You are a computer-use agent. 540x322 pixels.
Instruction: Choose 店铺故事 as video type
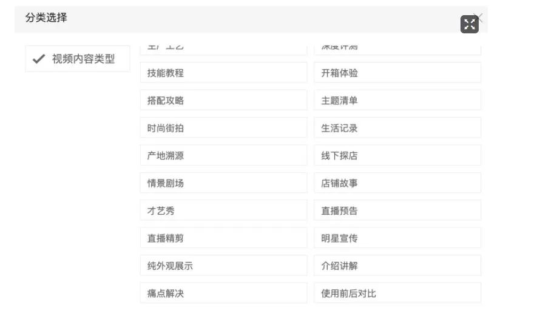click(x=397, y=183)
